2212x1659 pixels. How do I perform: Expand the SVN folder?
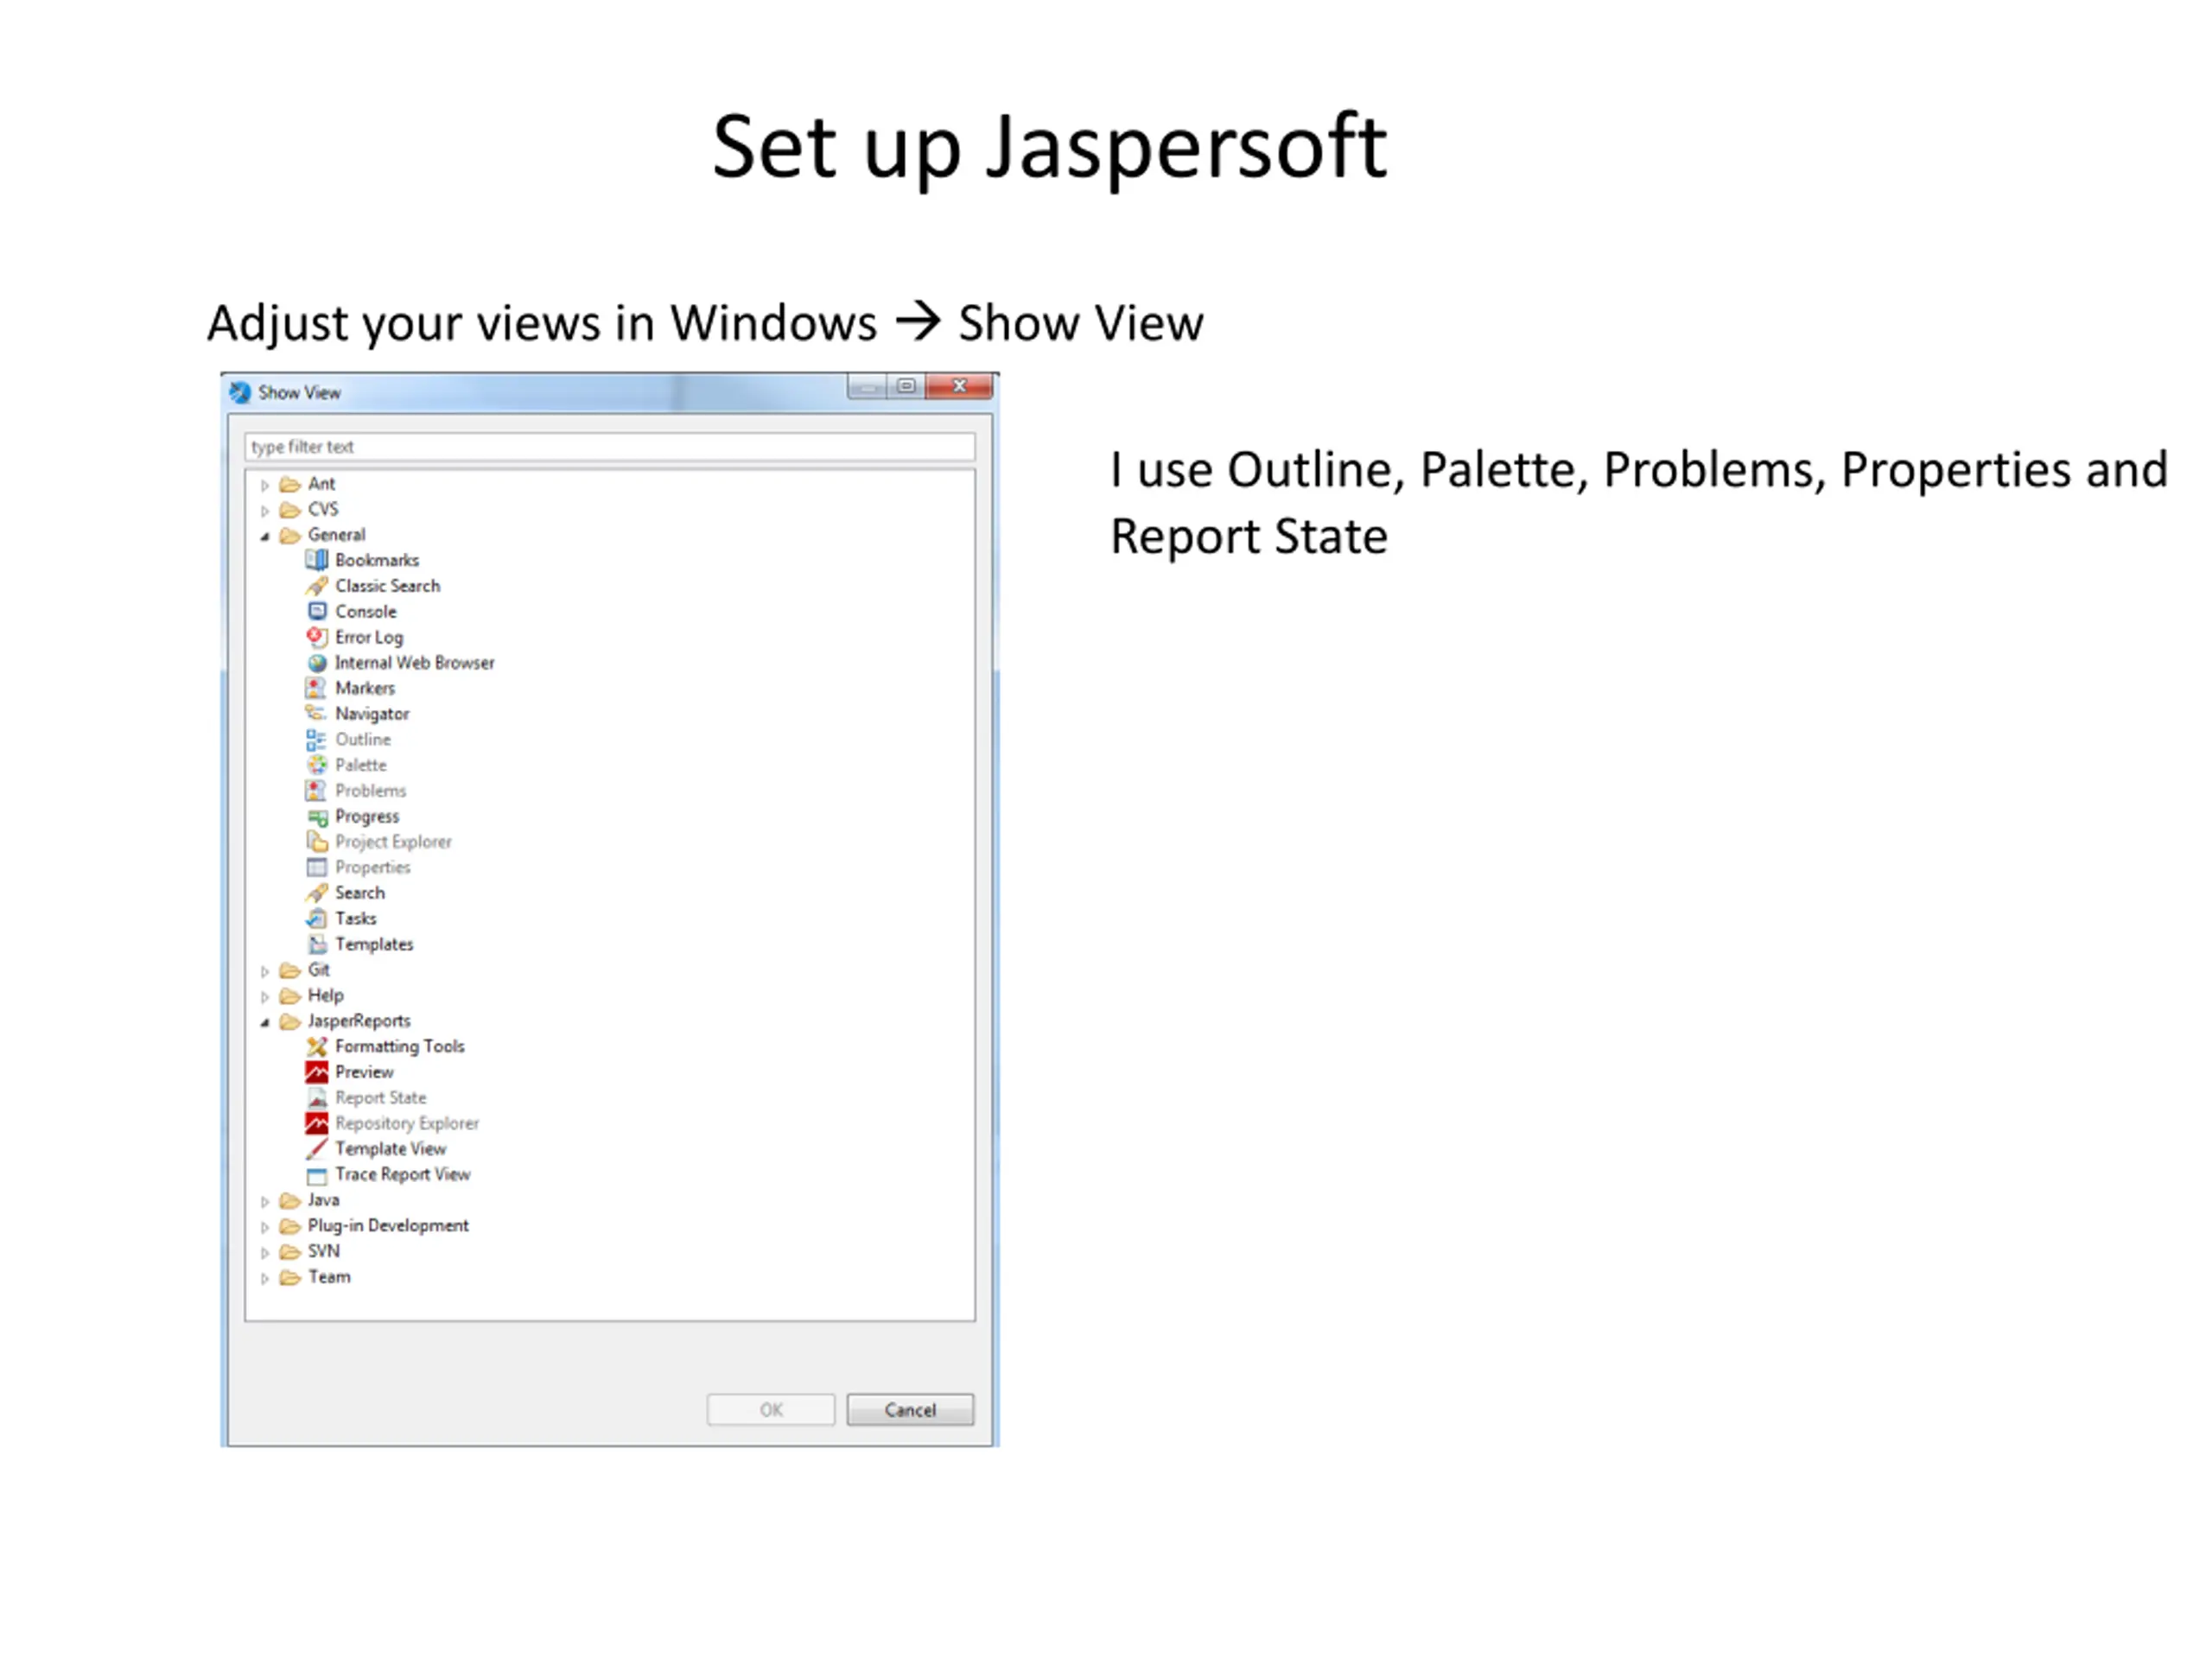click(265, 1252)
